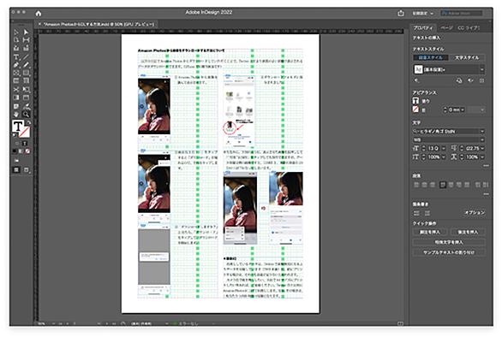Select the Content Collector tool
The image size is (502, 337).
16,48
